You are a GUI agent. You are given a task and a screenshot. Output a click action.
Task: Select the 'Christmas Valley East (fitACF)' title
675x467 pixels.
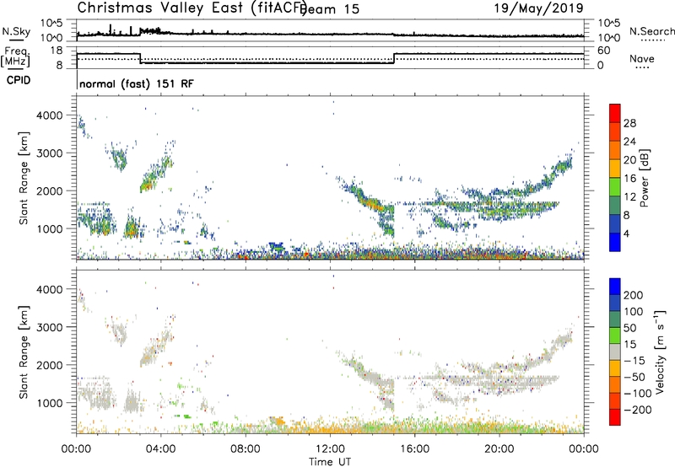click(x=192, y=8)
